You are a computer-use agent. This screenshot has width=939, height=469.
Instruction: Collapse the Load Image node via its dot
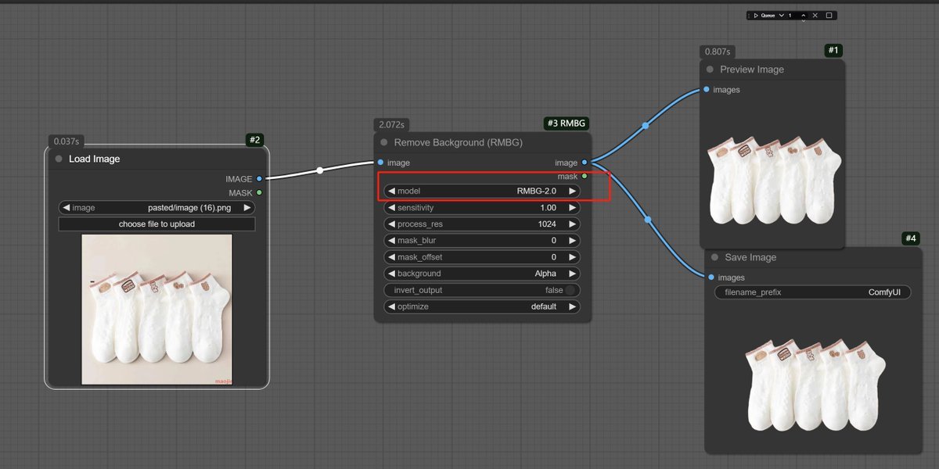click(x=59, y=159)
